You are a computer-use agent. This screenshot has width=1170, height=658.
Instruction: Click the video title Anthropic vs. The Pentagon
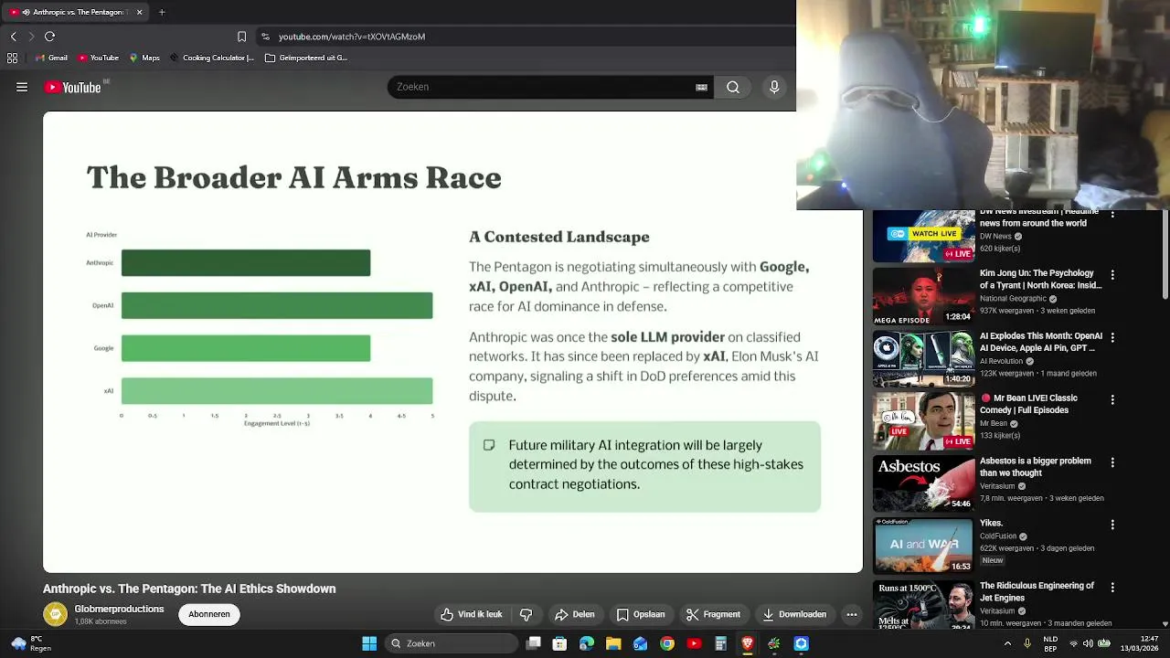tap(189, 589)
